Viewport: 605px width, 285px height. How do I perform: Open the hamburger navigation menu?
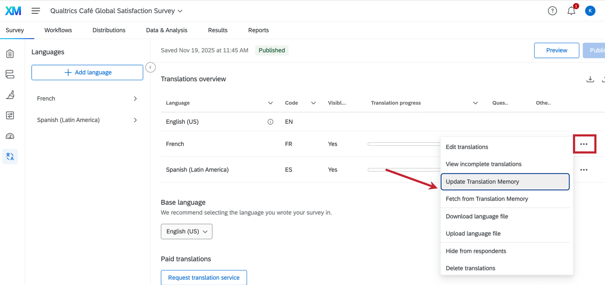(x=36, y=11)
